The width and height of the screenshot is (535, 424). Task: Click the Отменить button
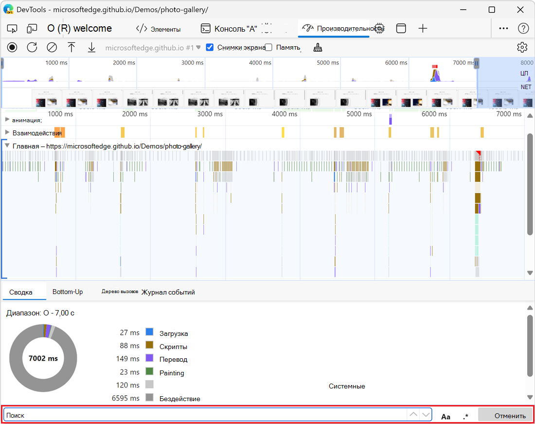(505, 415)
